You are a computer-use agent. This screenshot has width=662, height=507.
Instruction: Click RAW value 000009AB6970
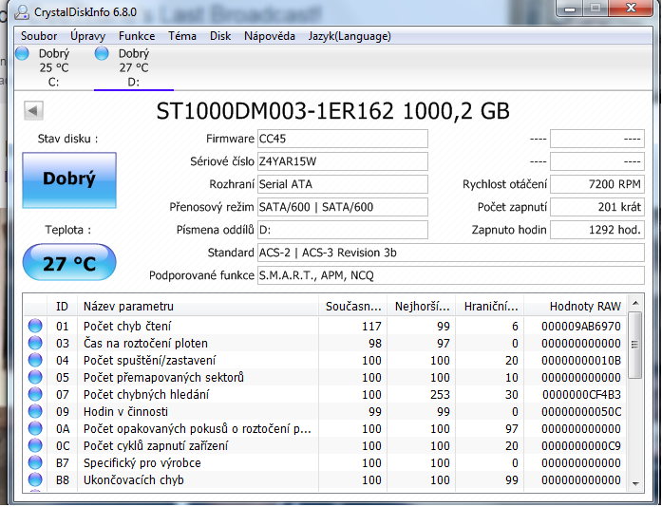coord(581,327)
